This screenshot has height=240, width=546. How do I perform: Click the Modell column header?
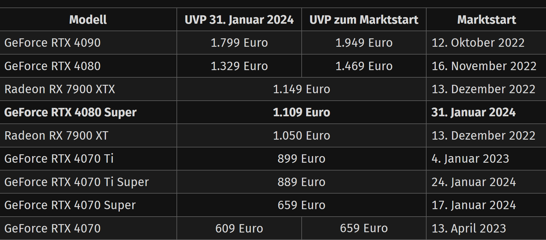88,20
